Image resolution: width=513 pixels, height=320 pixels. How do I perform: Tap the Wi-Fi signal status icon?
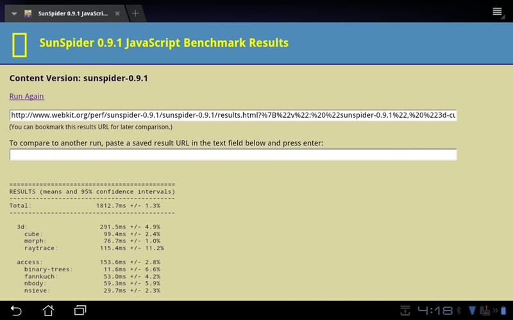tap(472, 310)
